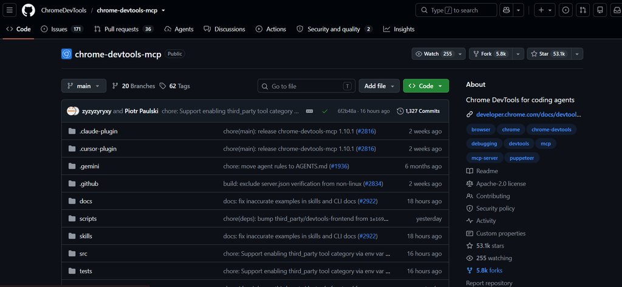Click the clock icon next to 1,327 Commits
Image resolution: width=622 pixels, height=287 pixels.
pos(400,112)
